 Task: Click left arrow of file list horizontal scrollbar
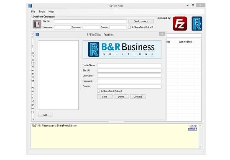(33, 119)
